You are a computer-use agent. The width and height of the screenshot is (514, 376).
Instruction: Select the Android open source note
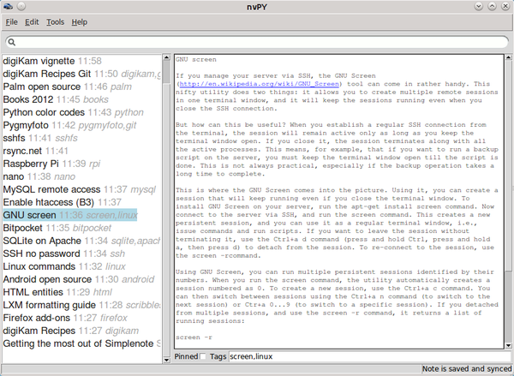point(82,279)
